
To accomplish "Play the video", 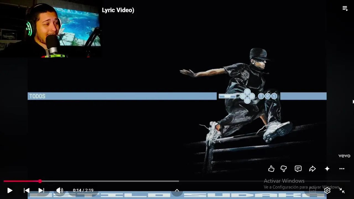I will (x=10, y=190).
